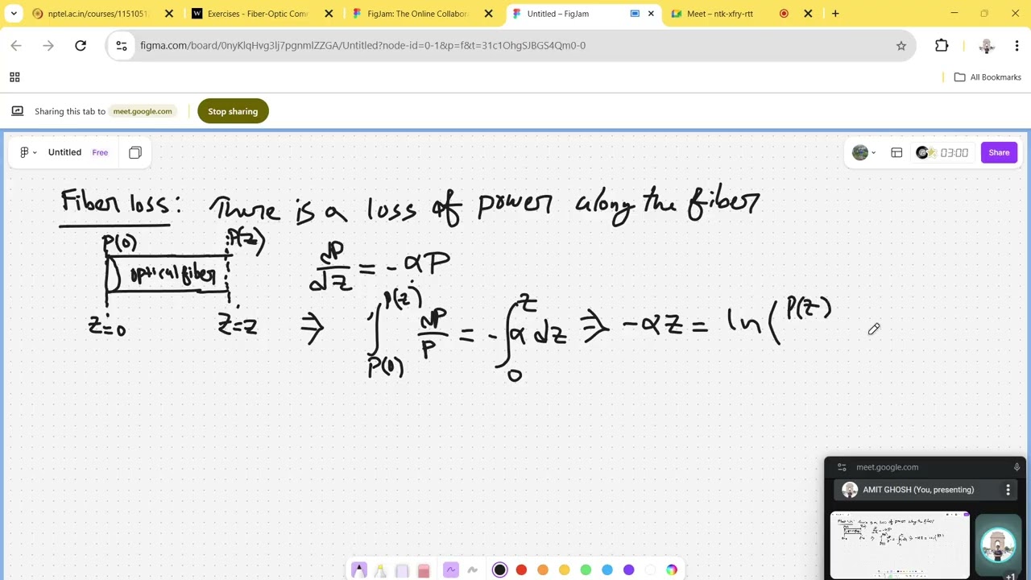
Task: Click the purple Share button
Action: point(999,152)
